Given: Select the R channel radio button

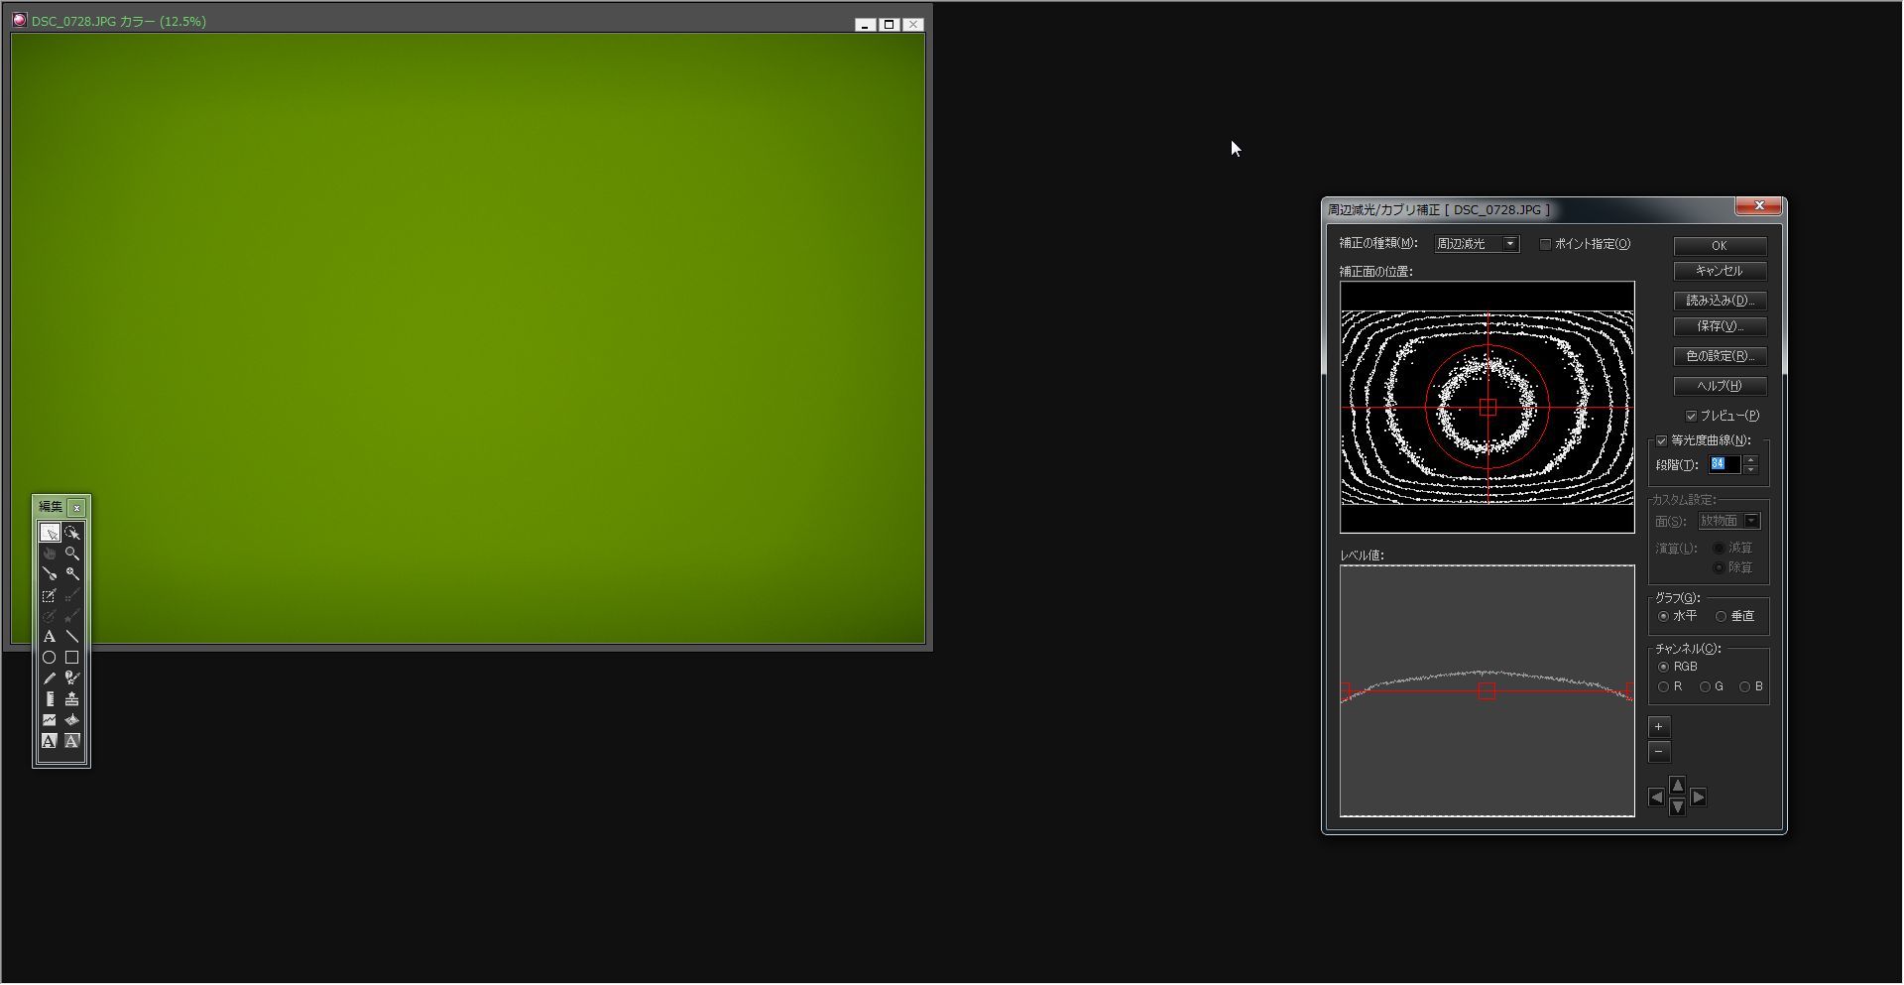Looking at the screenshot, I should [x=1663, y=687].
